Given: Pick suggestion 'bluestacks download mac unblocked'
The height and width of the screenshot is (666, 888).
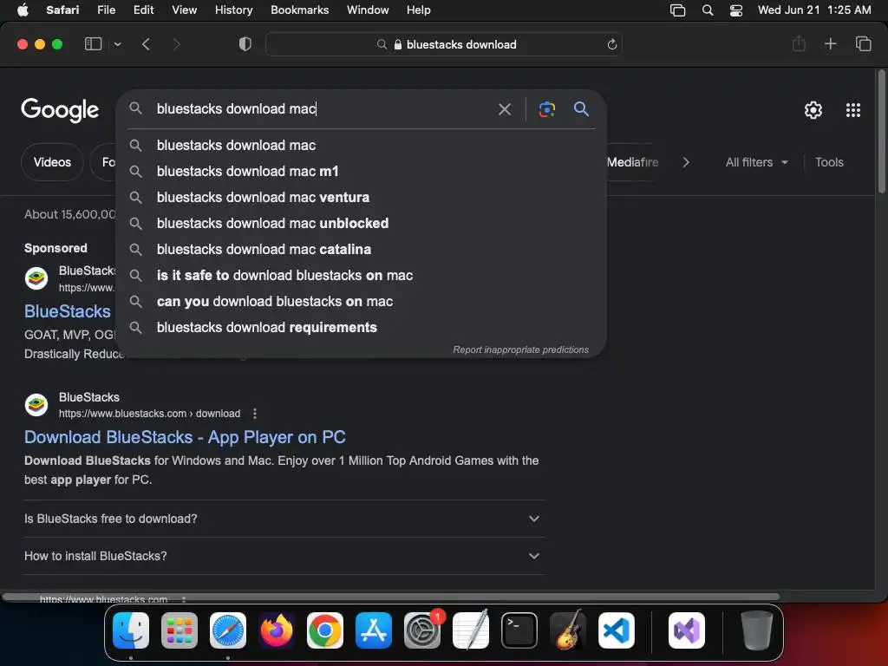Looking at the screenshot, I should (362, 223).
